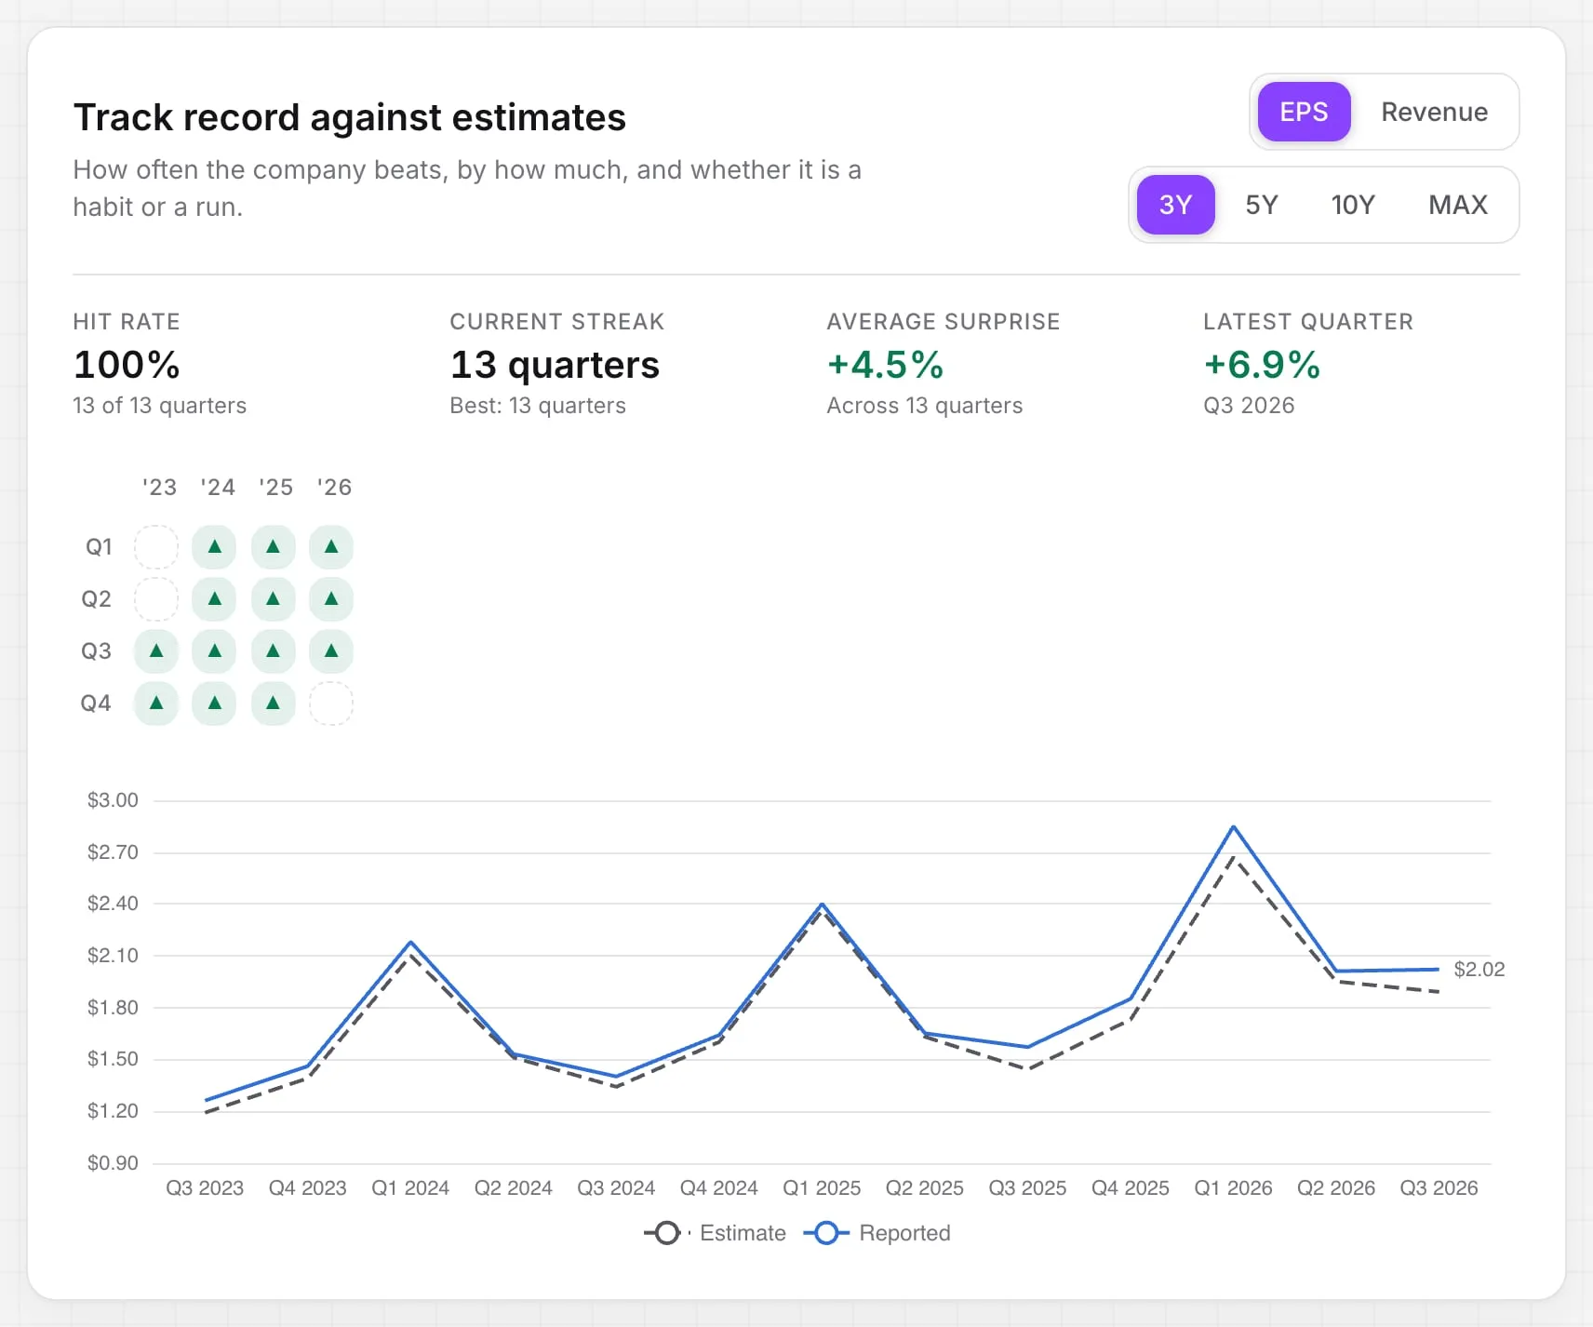
Task: Choose the 5Y time range
Action: (1262, 205)
